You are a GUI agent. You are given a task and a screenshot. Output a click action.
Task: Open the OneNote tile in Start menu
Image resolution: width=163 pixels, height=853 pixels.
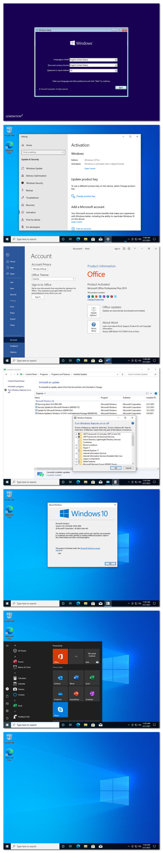(x=92, y=694)
